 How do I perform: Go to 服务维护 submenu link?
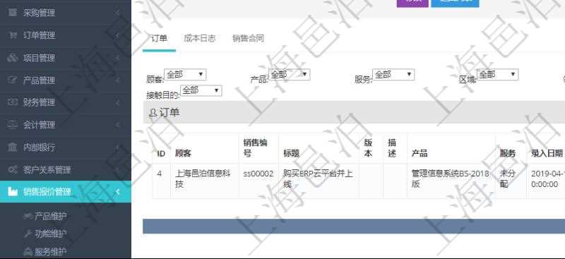pos(50,252)
